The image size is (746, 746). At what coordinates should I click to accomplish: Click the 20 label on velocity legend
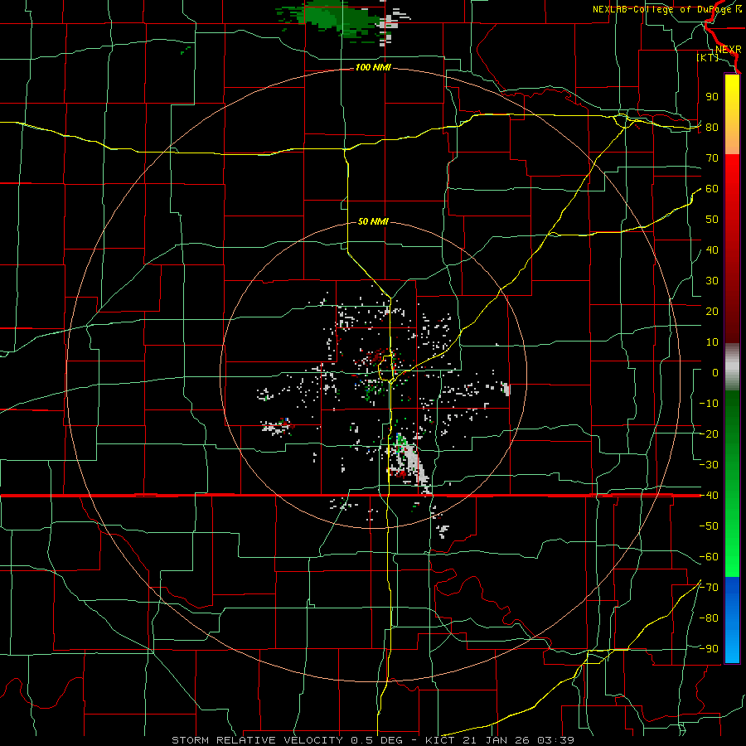[712, 312]
